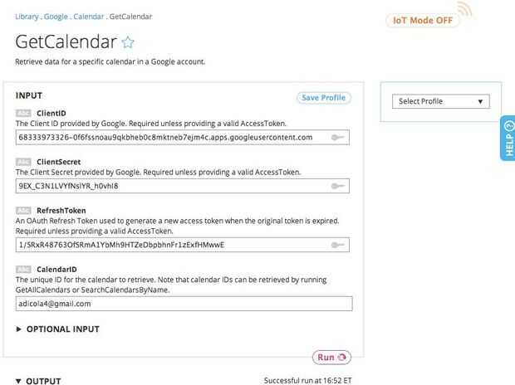Toggle the ClientSecret field visibility switch
The width and height of the screenshot is (515, 385).
pyautogui.click(x=337, y=187)
